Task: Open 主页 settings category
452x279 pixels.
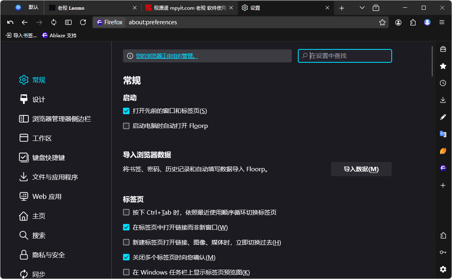Action: (x=32, y=216)
